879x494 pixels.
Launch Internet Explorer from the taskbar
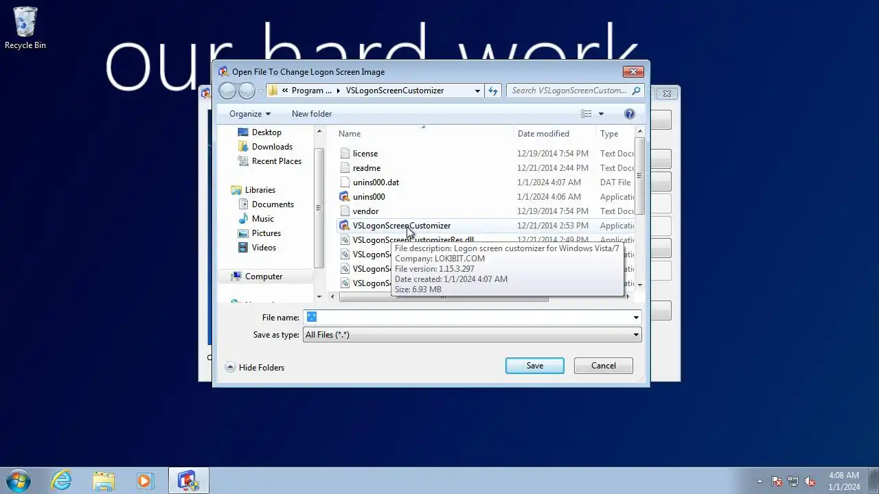click(x=62, y=480)
